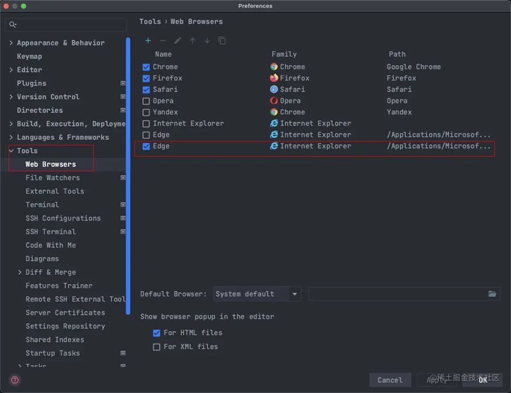Image resolution: width=511 pixels, height=393 pixels.
Task: Click the OK button
Action: point(483,380)
